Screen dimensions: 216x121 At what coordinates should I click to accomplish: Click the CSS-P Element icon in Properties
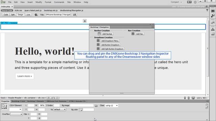point(4,107)
